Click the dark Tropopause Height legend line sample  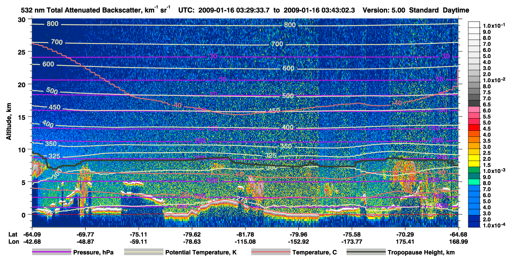(366, 252)
